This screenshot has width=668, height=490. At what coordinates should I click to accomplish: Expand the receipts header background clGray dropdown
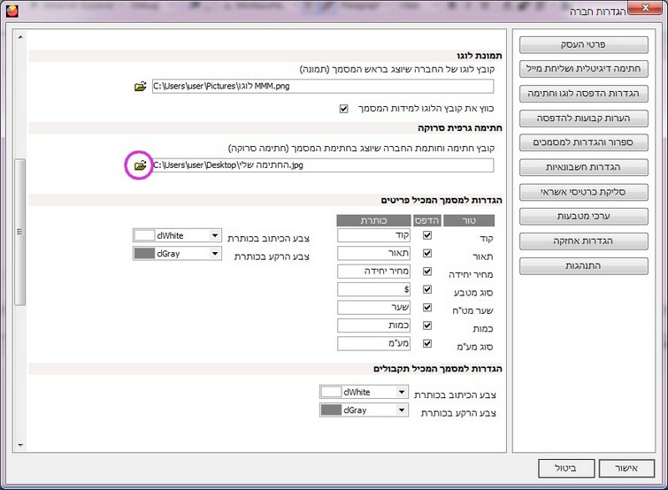tap(401, 410)
